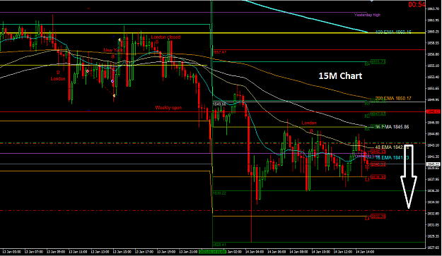Click the '14 Jan 14:00' time axis label
The width and height of the screenshot is (442, 256).
(365, 252)
